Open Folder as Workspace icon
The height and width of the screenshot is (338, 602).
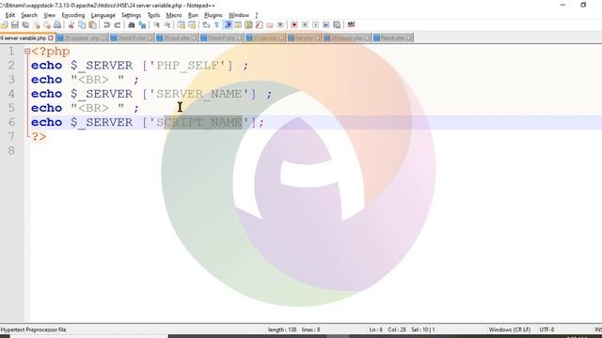click(x=270, y=25)
